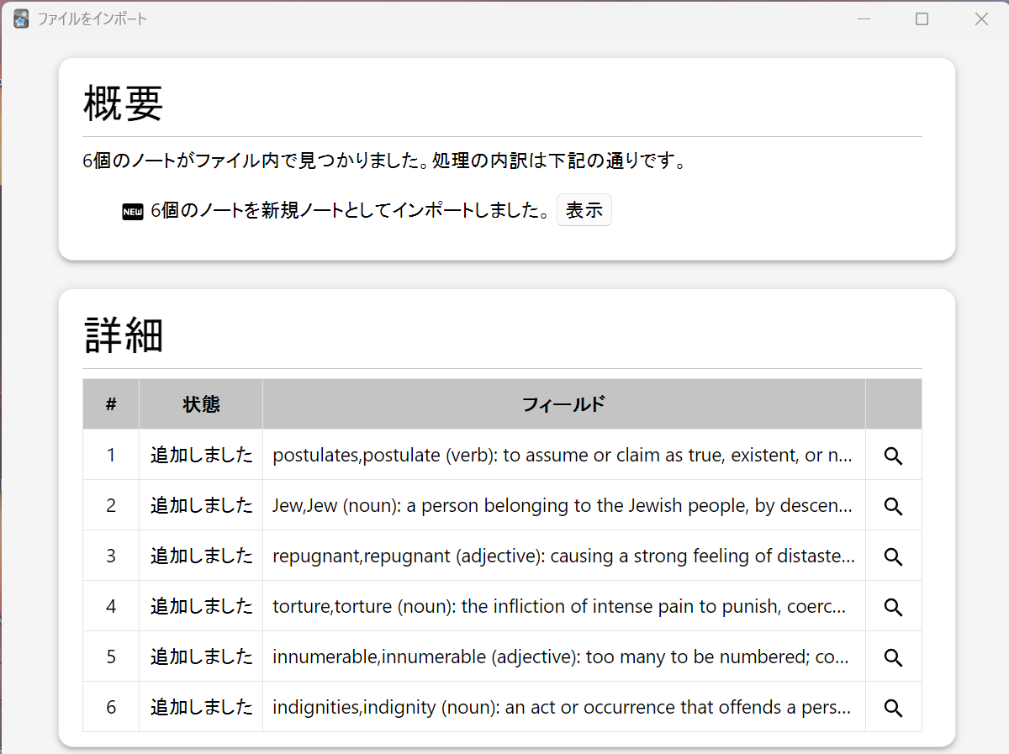Click row number 1 cell
Viewport: 1009px width, 754px height.
[111, 455]
